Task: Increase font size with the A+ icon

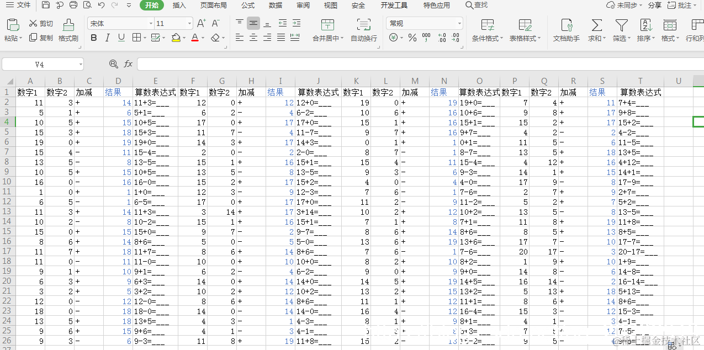Action: tap(202, 23)
